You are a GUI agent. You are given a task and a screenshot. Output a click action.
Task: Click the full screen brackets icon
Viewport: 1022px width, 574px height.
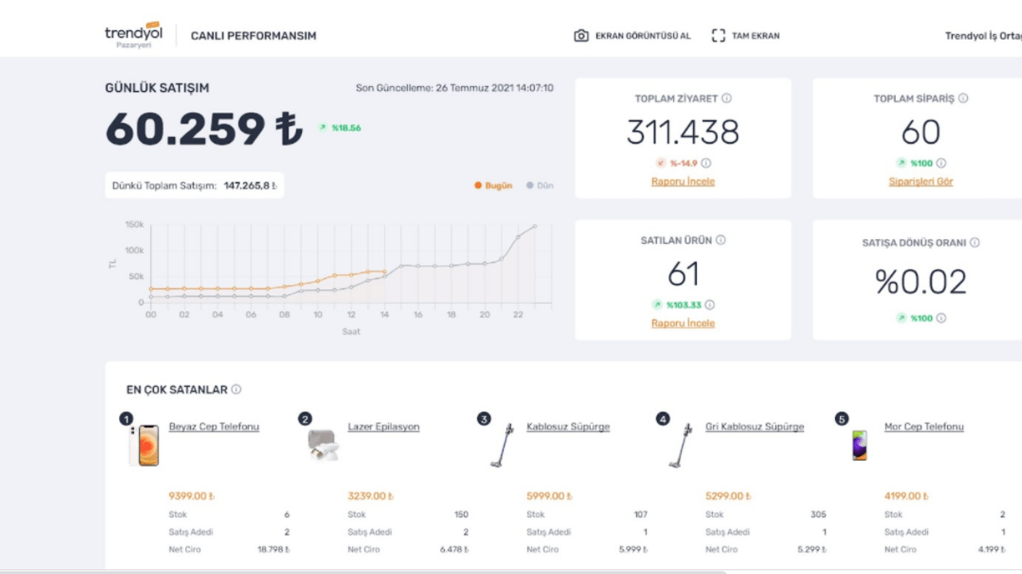719,36
